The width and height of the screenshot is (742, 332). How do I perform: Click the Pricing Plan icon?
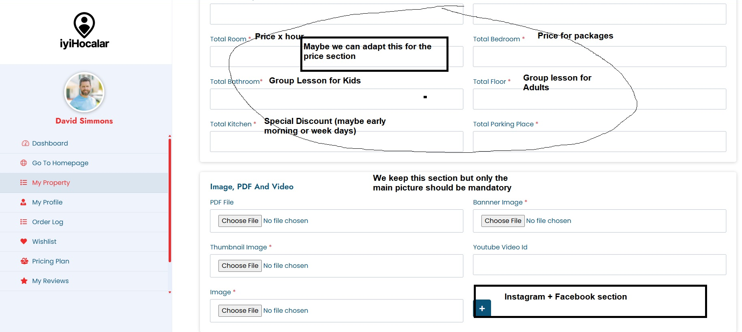click(24, 261)
